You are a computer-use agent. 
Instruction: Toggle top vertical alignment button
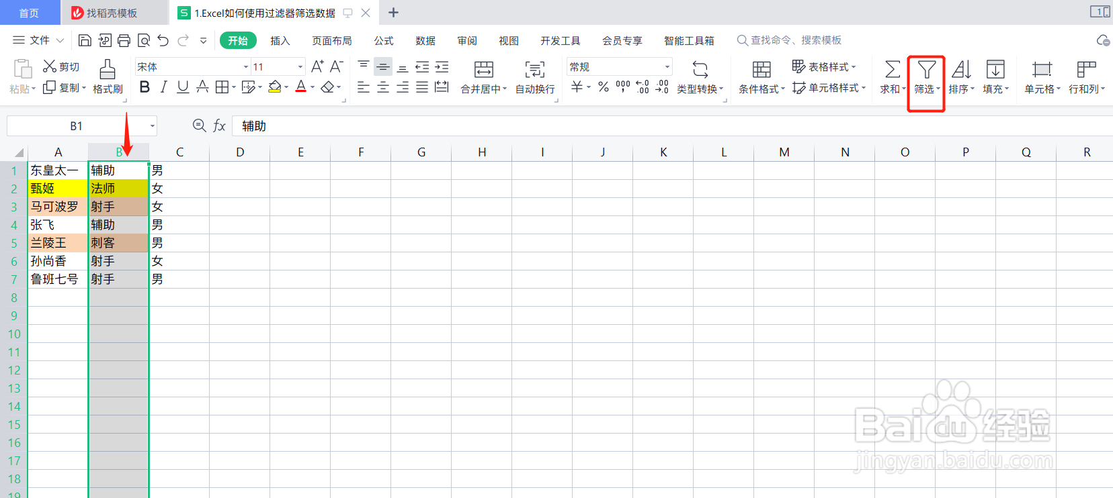(364, 66)
